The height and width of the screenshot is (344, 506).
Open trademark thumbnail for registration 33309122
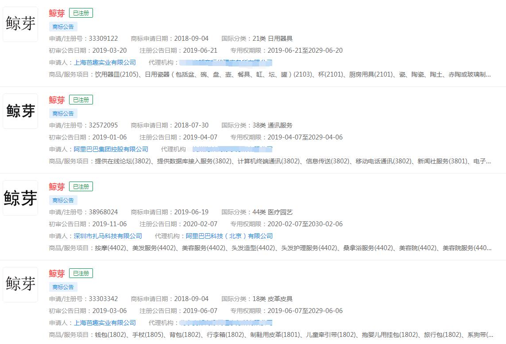point(20,24)
